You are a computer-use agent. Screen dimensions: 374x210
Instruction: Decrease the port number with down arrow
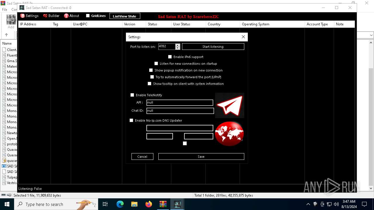coord(178,48)
